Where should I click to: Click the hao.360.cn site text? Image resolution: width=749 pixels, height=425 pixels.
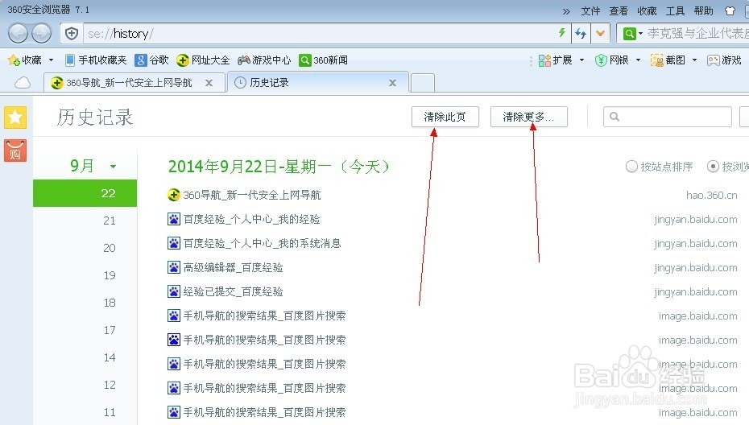[x=711, y=195]
